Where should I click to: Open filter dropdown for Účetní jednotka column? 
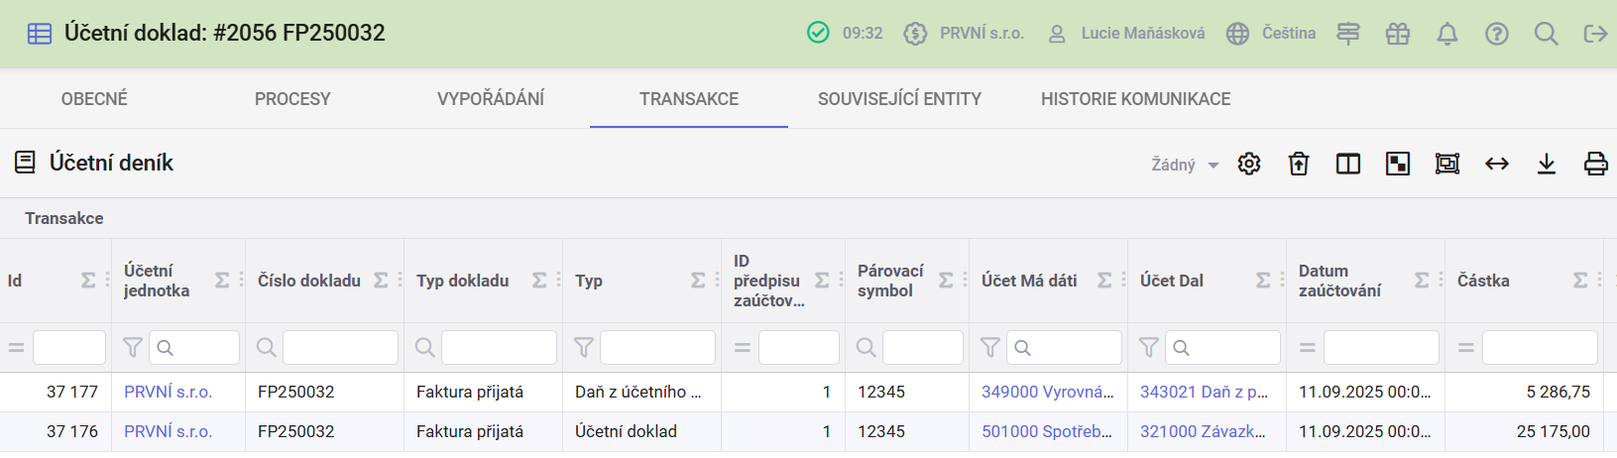point(132,347)
